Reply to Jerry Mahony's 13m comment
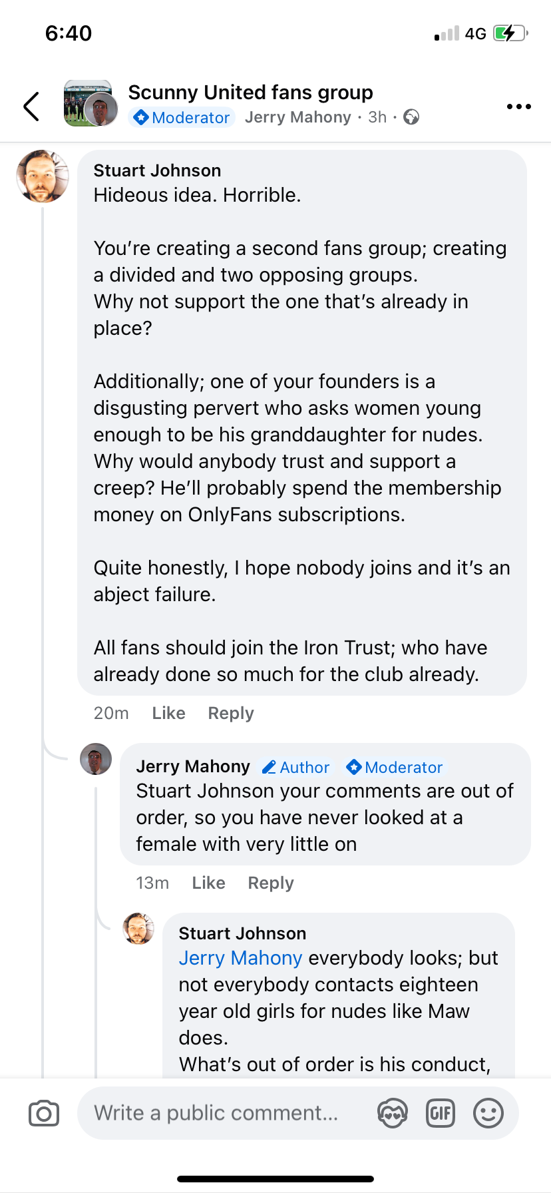This screenshot has height=1193, width=551. (x=271, y=883)
